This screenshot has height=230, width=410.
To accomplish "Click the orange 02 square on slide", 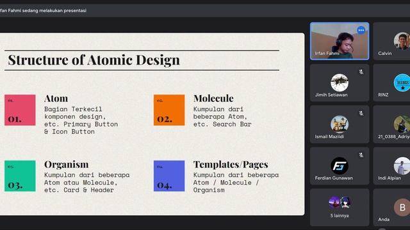I will [x=169, y=110].
